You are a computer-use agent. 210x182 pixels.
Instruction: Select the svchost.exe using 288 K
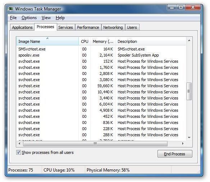pyautogui.click(x=101, y=135)
